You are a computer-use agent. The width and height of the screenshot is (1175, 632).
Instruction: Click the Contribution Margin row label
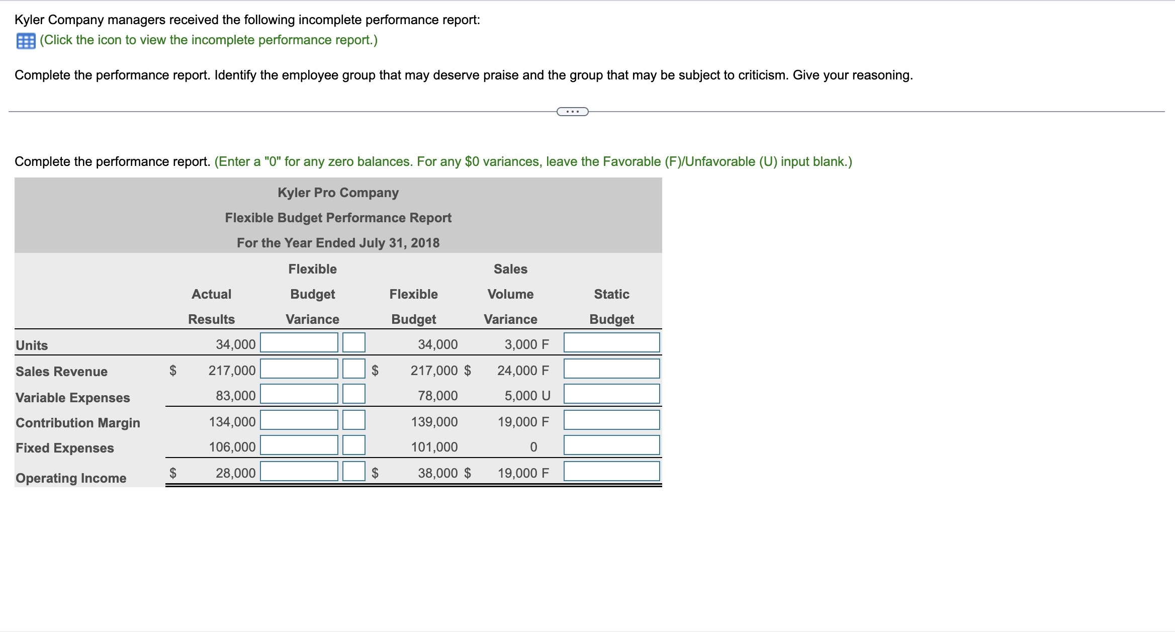tap(78, 423)
